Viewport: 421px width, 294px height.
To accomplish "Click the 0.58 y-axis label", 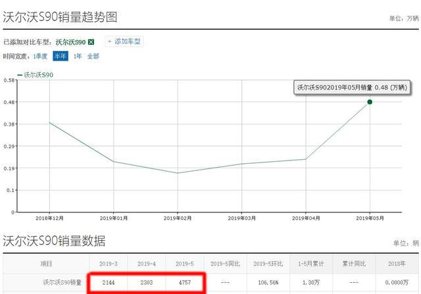I will [x=9, y=80].
